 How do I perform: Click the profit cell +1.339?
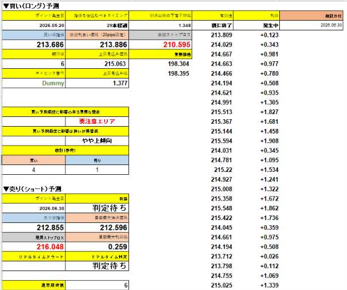(270, 285)
